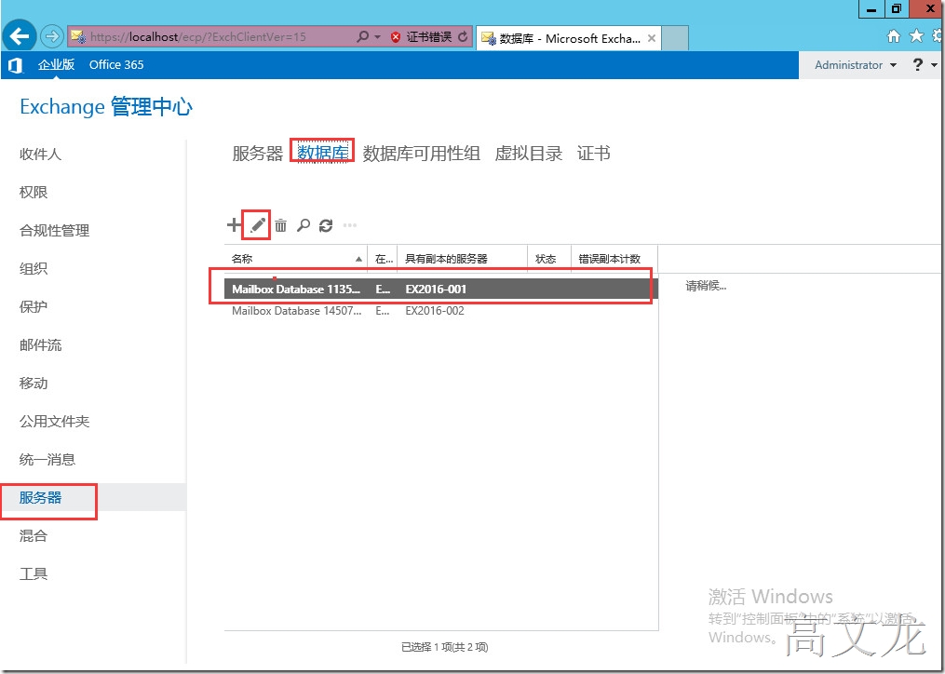Click the EX2016-001 server cell
The image size is (945, 674).
(x=436, y=290)
